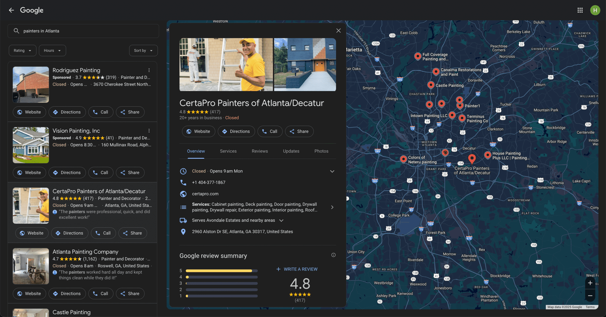This screenshot has width=606, height=317.
Task: Select the Rodriguez Painting thumbnail
Action: pos(31,85)
